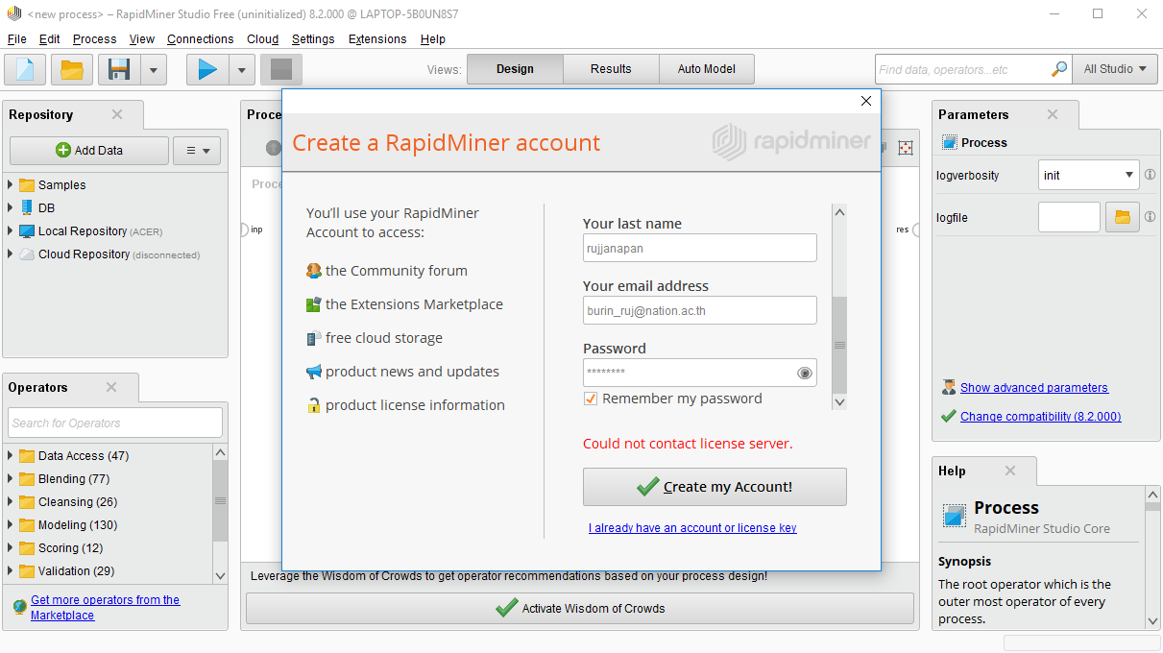
Task: Click the Search for Operators field
Action: pyautogui.click(x=115, y=423)
